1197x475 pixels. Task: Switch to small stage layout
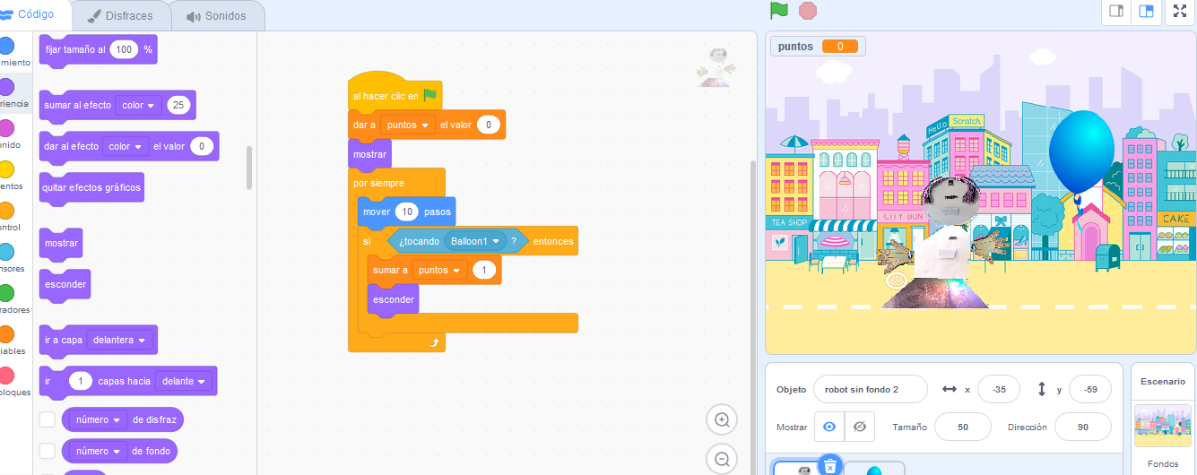coord(1116,11)
